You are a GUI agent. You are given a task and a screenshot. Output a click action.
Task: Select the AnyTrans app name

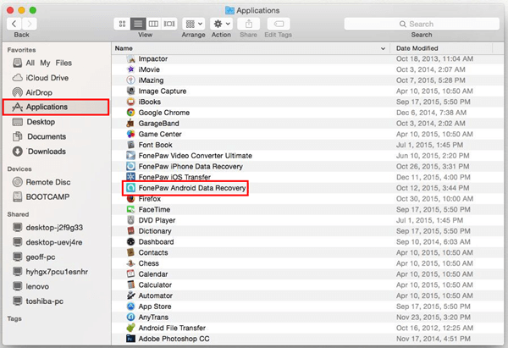click(153, 318)
